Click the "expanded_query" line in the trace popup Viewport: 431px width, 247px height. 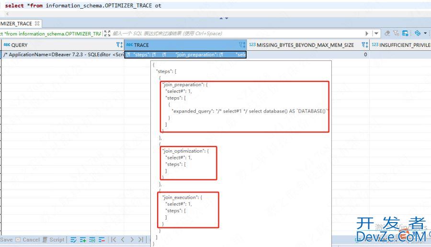pyautogui.click(x=250, y=111)
